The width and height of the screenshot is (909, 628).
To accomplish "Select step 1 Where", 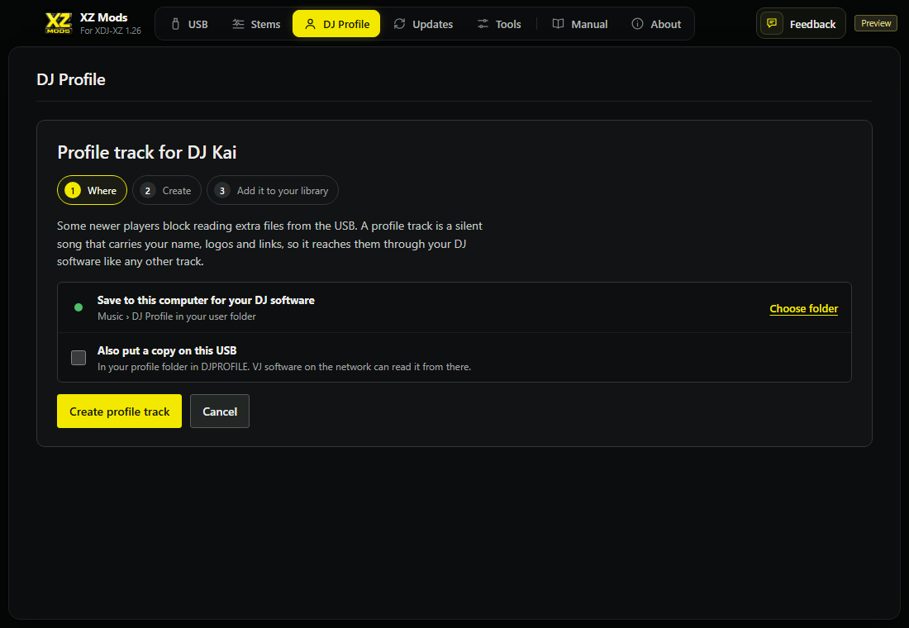I will coord(93,190).
